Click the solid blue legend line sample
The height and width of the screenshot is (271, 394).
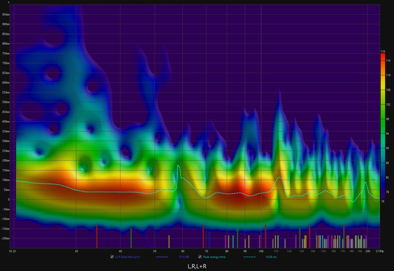[162, 257]
